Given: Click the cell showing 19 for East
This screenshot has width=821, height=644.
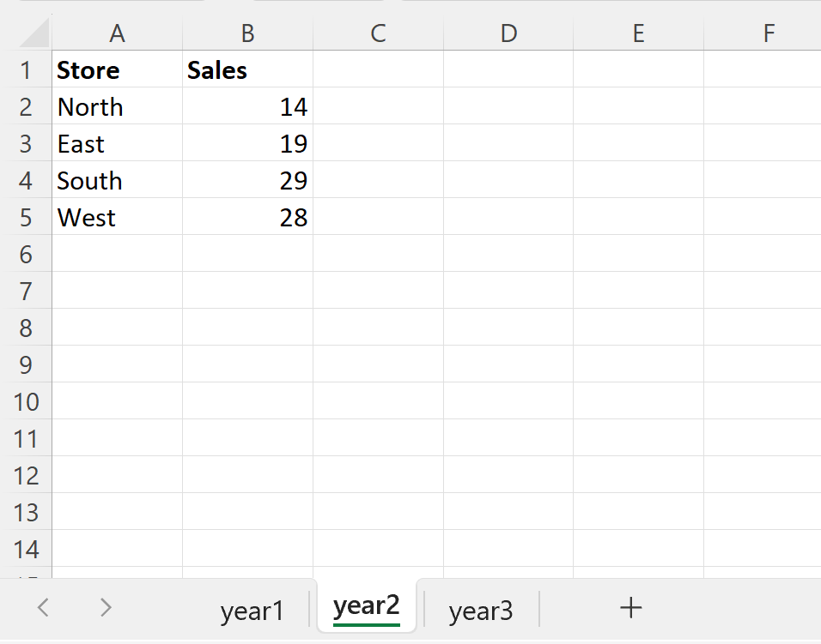Looking at the screenshot, I should click(x=247, y=143).
